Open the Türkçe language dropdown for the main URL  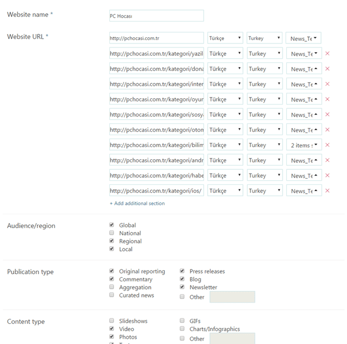click(225, 38)
